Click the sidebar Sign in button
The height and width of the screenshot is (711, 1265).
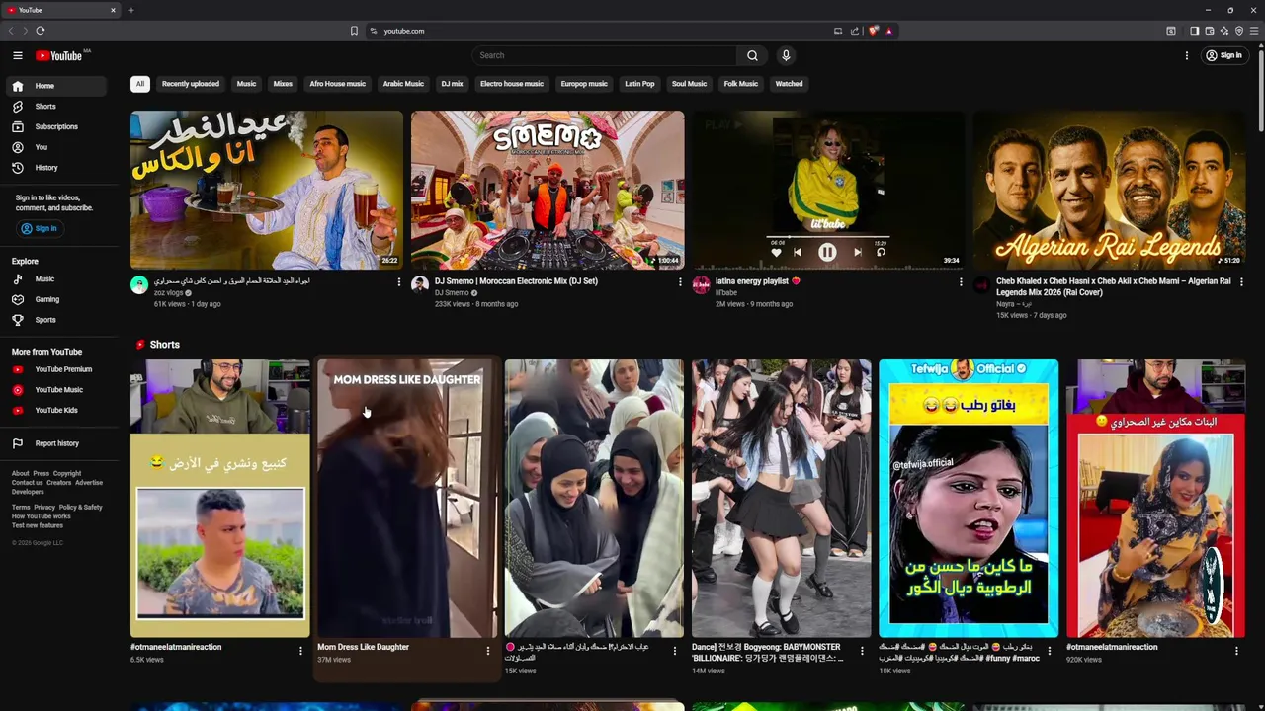[40, 228]
